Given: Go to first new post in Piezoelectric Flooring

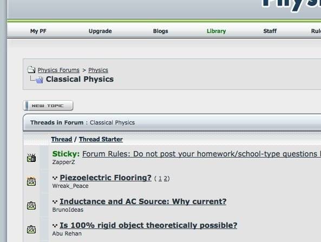Looking at the screenshot, I should click(55, 178).
